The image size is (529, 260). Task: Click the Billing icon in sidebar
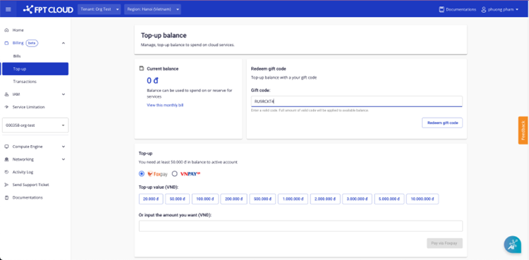coord(6,43)
